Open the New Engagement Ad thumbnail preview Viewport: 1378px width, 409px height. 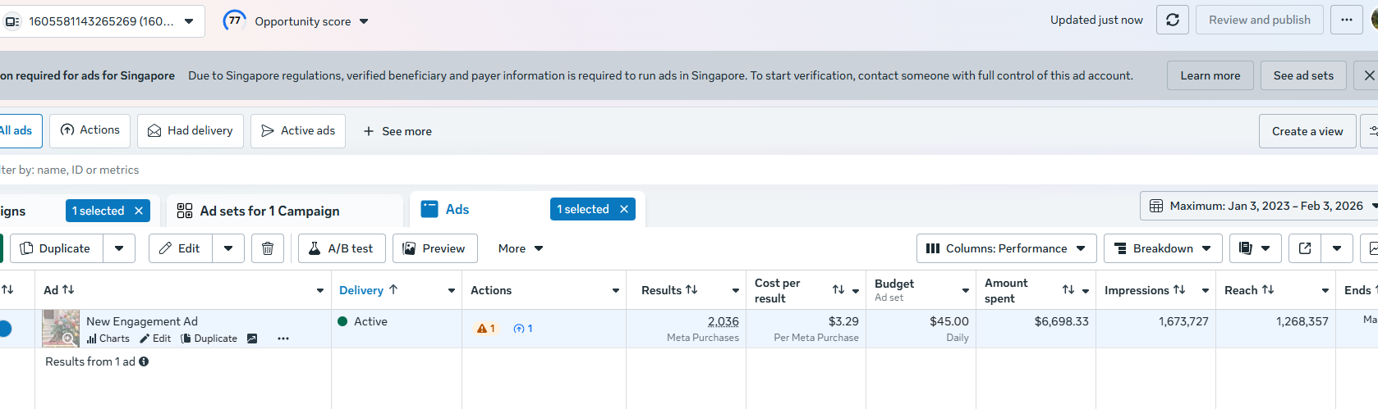coord(61,328)
